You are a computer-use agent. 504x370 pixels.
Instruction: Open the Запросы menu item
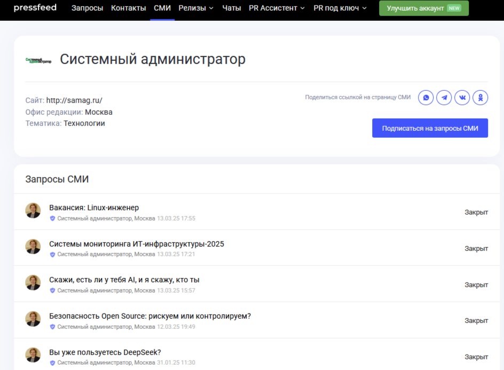coord(87,8)
